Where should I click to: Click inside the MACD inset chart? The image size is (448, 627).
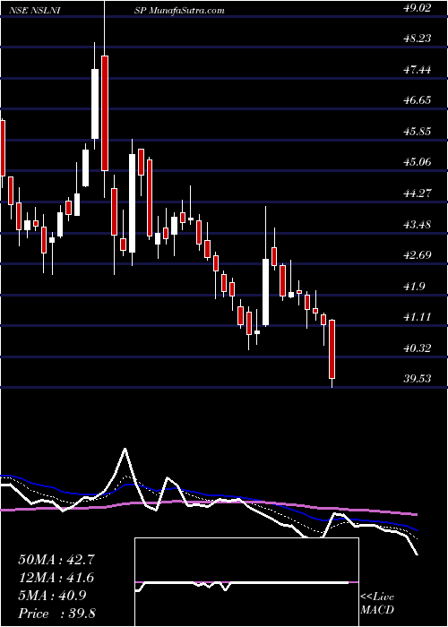coord(246,582)
